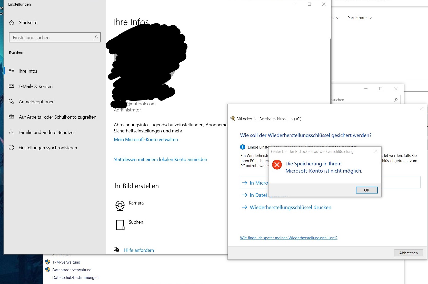Choose Kamera to create your picture
The width and height of the screenshot is (428, 284).
pyautogui.click(x=136, y=203)
